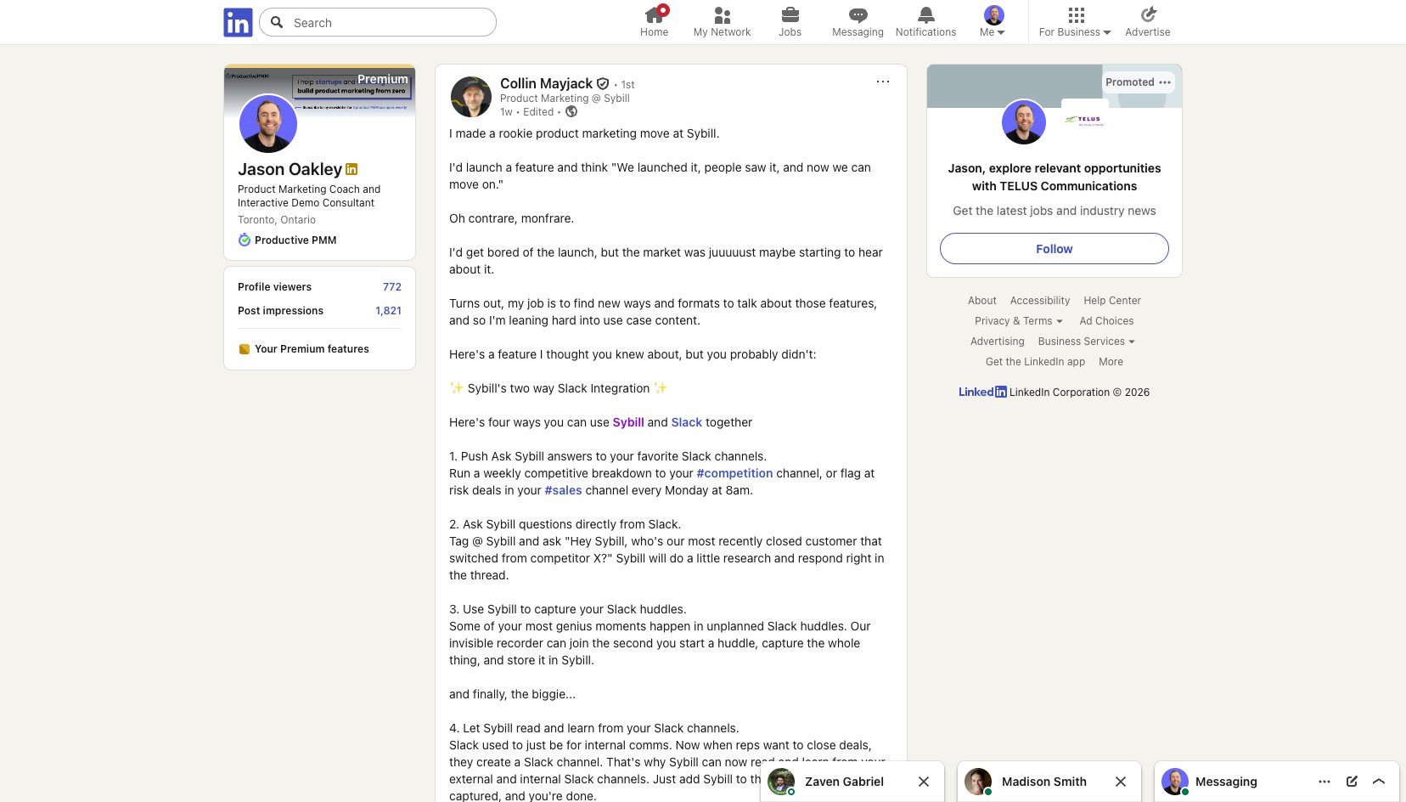Screen dimensions: 1406x802
Task: Open Jason Oakley profile name in sidebar
Action: tap(290, 169)
